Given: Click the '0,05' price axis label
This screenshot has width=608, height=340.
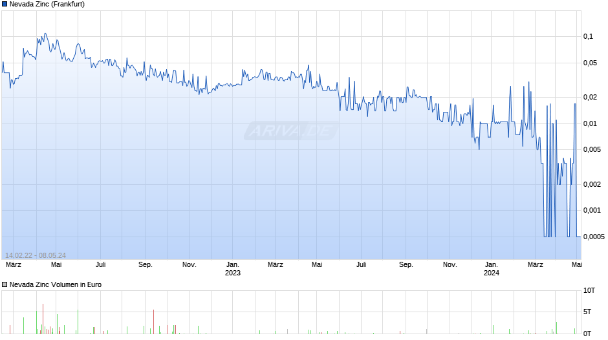Looking at the screenshot, I should (x=590, y=63).
